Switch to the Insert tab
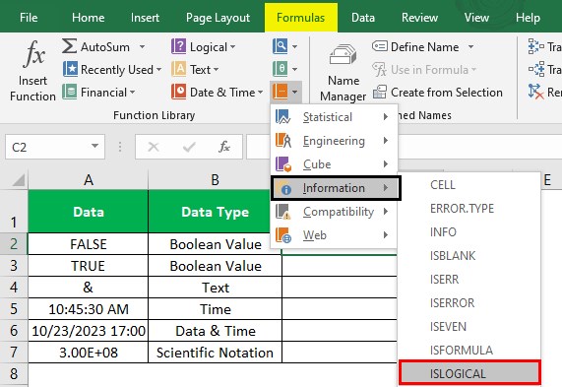 pyautogui.click(x=145, y=18)
